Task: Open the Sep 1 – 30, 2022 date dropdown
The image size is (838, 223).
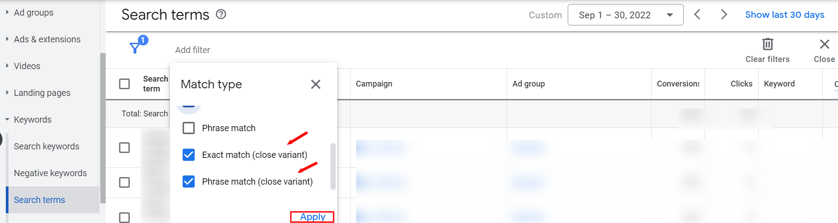Action: [625, 15]
